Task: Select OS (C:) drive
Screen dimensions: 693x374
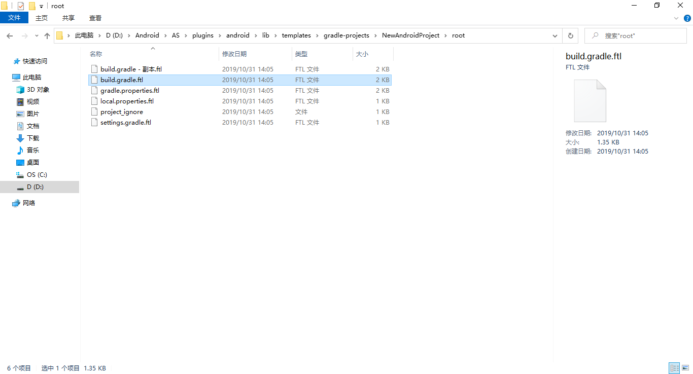Action: (37, 175)
